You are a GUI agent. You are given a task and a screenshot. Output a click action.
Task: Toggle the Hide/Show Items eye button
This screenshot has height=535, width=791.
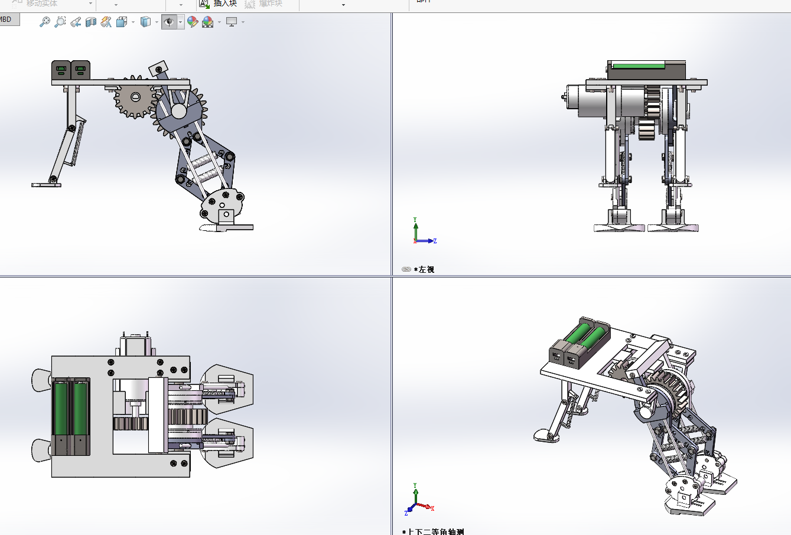[169, 22]
